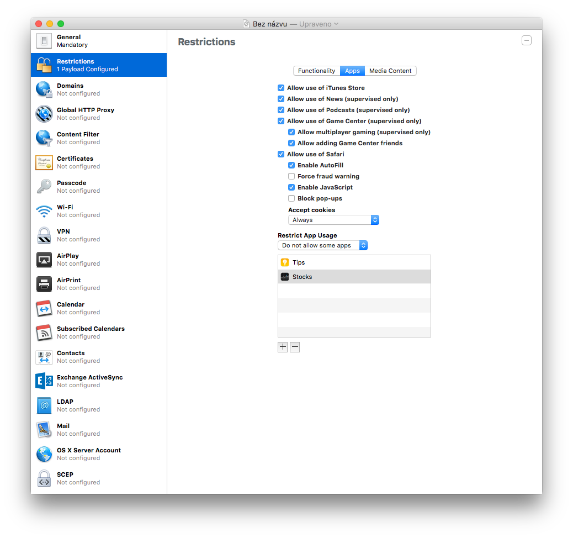Open the Exchange ActiveSync payload
Screen dimensions: 573x538
pos(99,381)
